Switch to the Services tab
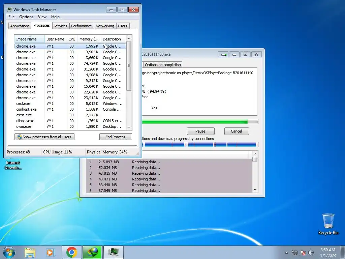Viewport: 345px width, 259px height. coord(60,26)
